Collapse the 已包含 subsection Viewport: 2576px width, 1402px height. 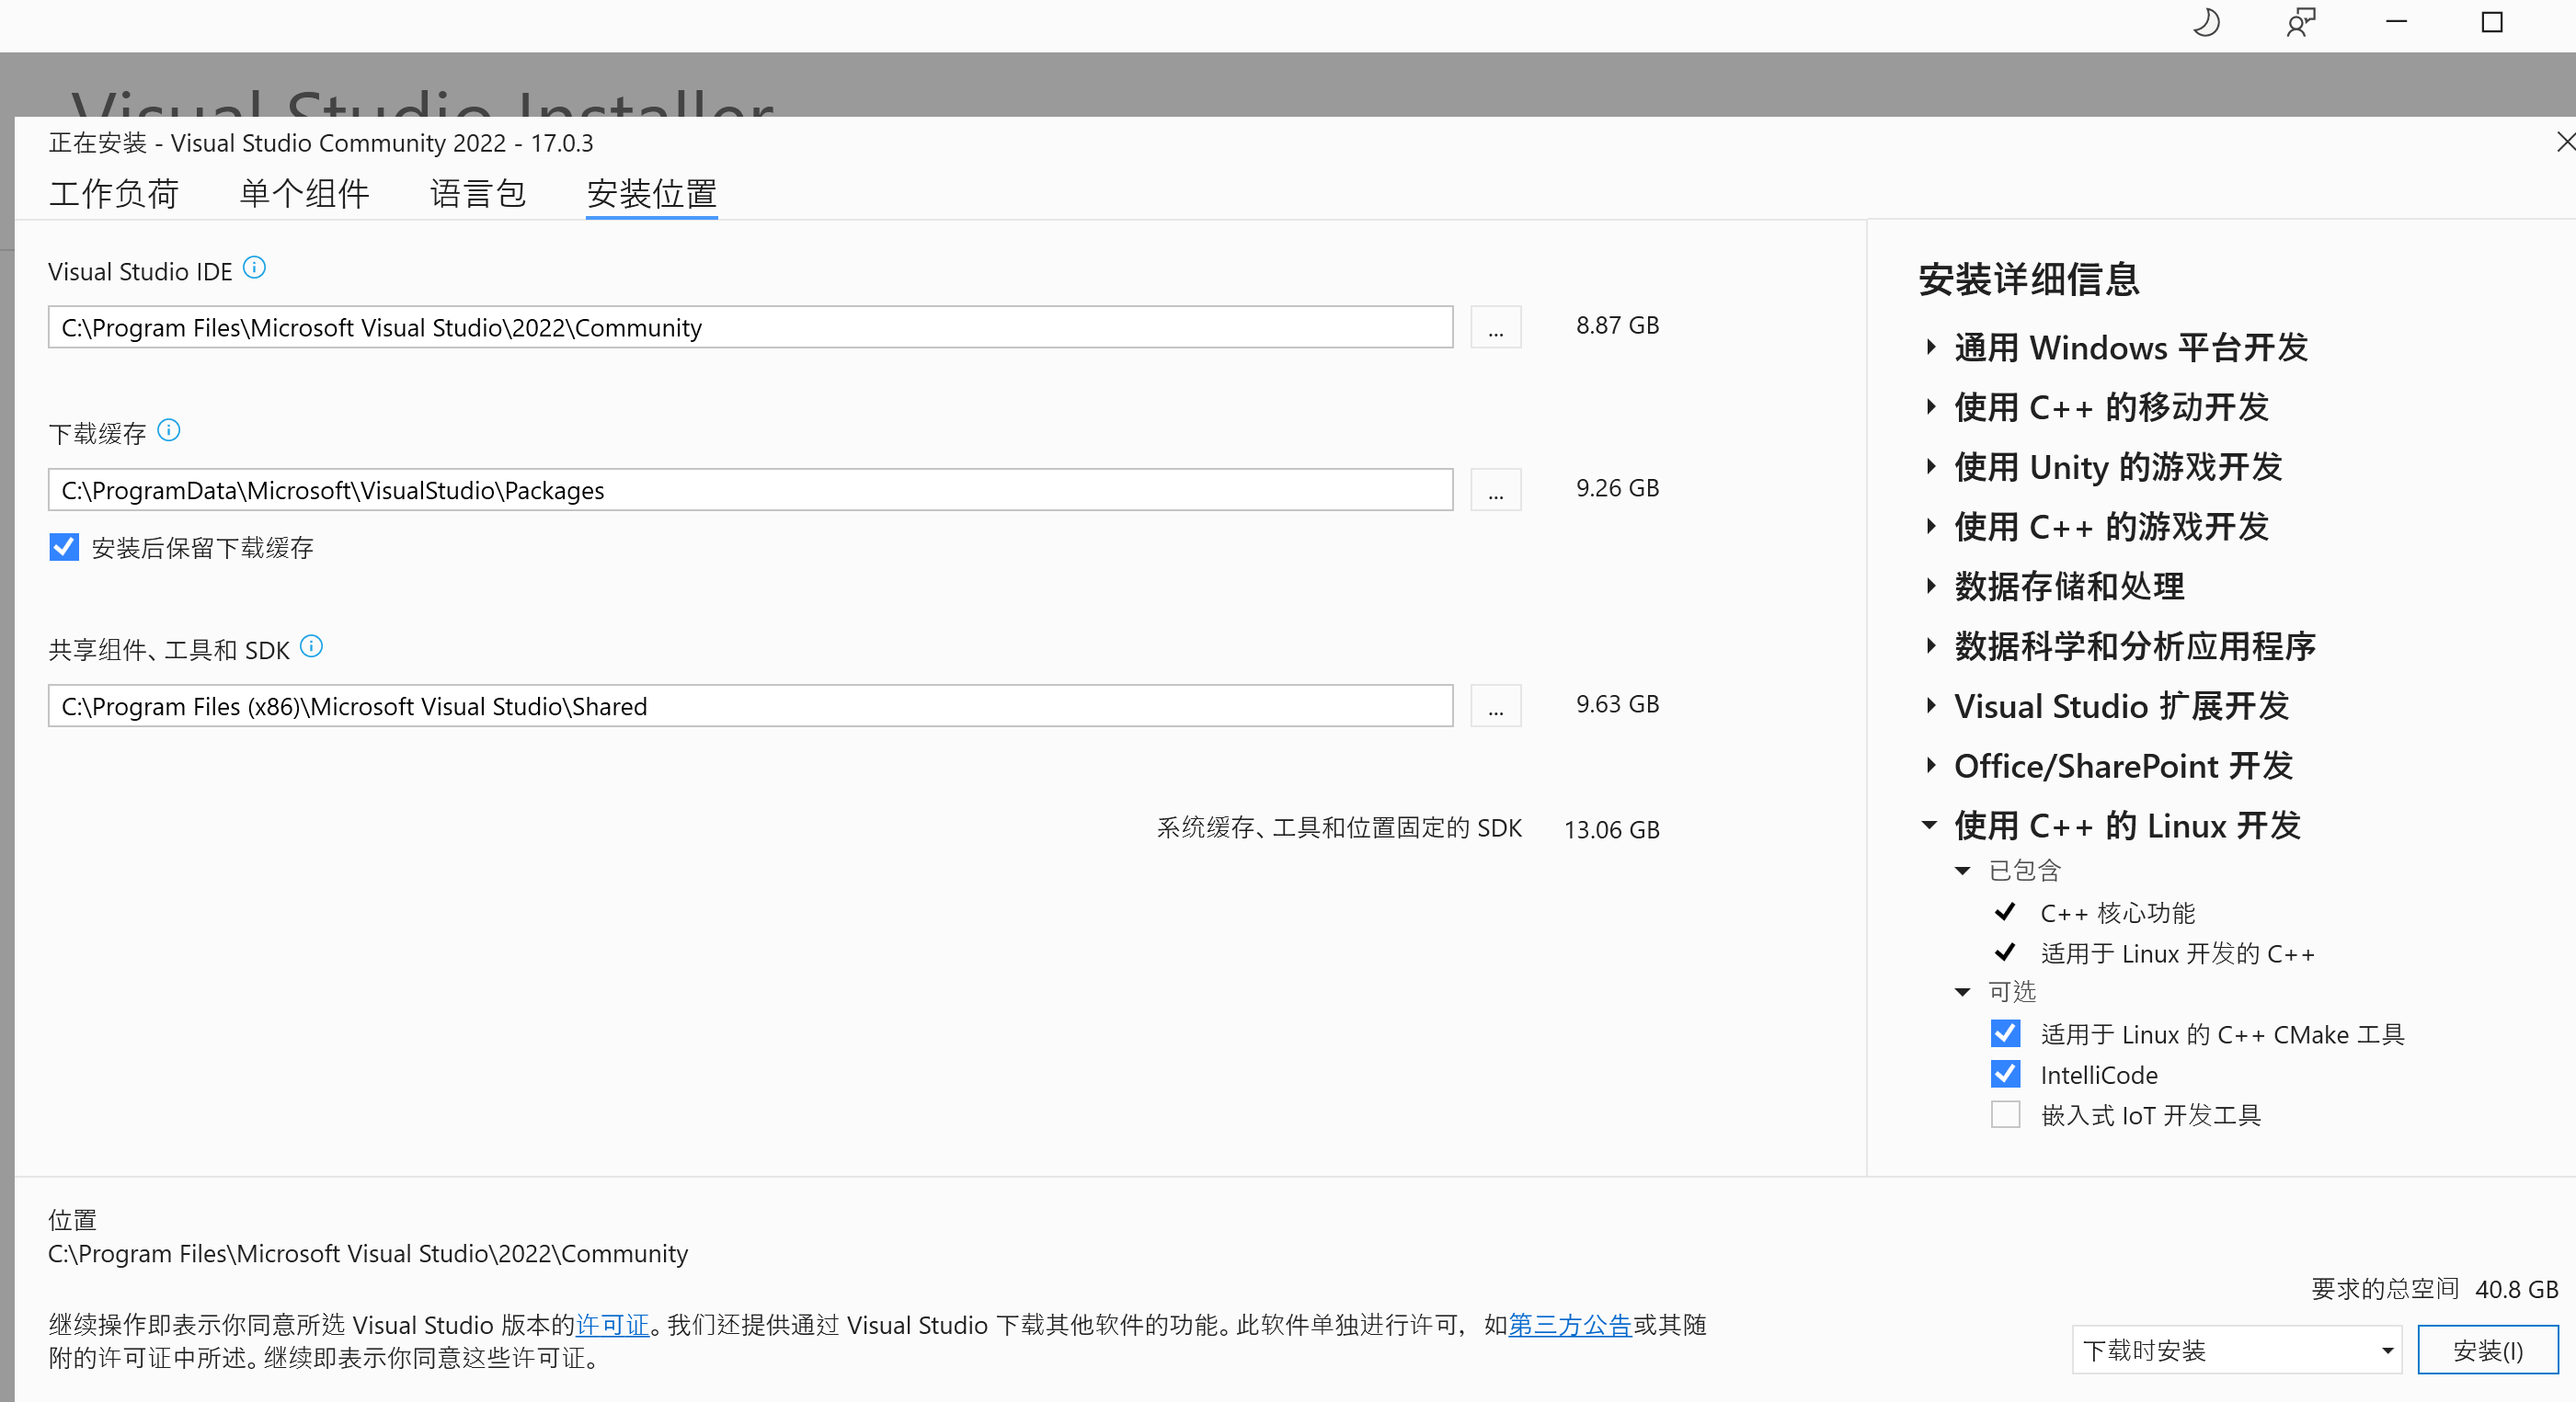click(x=1963, y=871)
